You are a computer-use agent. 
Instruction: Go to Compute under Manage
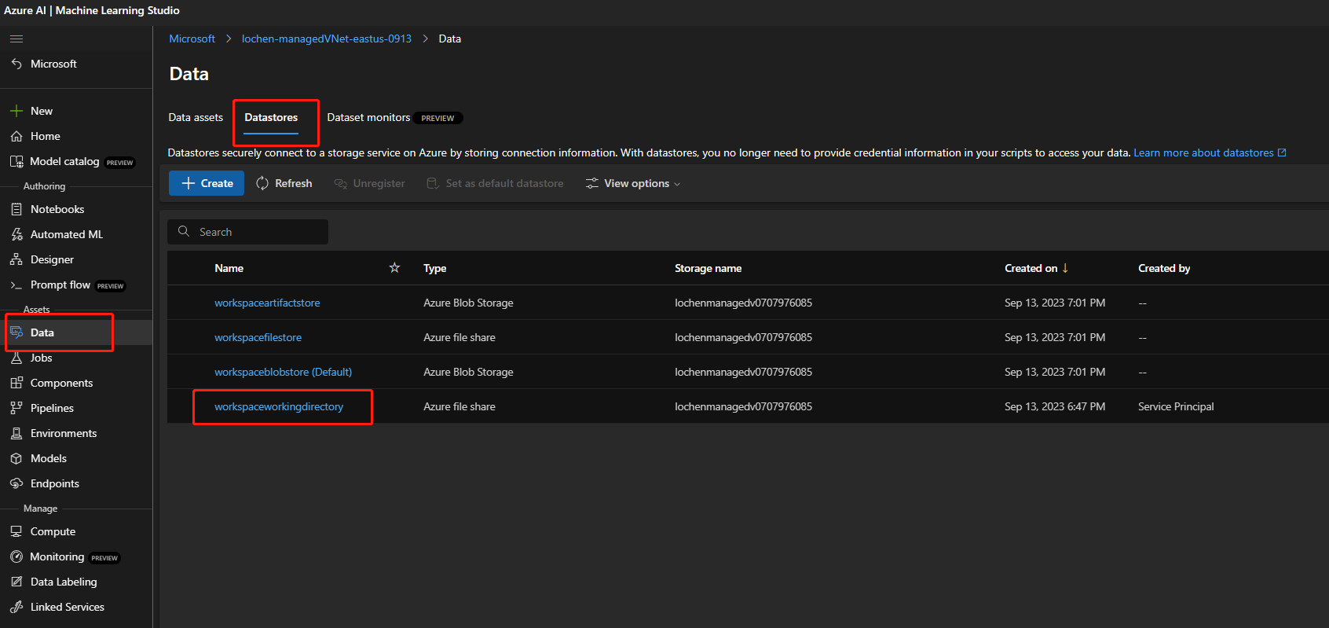point(53,531)
